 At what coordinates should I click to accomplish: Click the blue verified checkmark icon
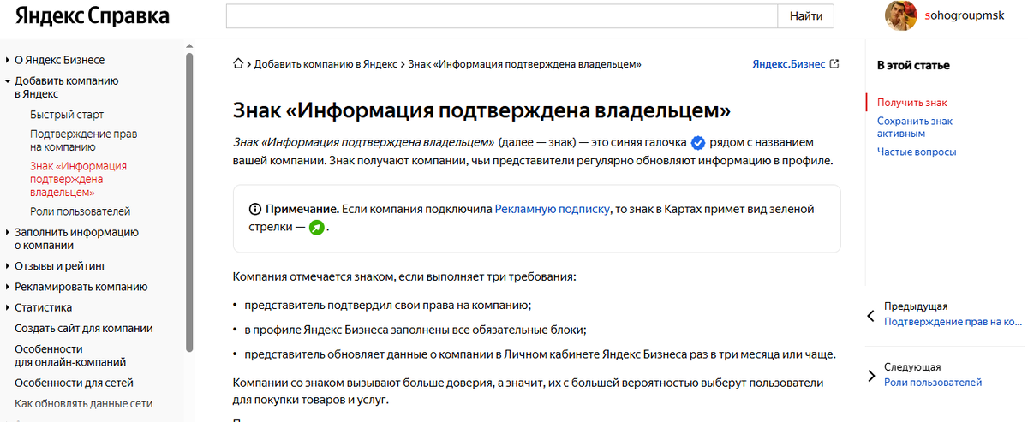point(697,143)
